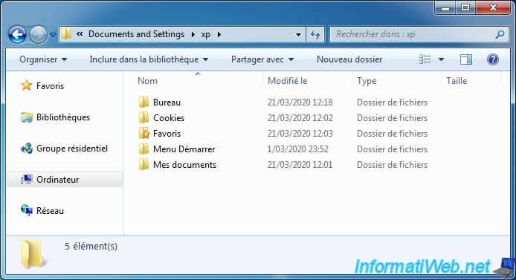Click the Groupe résidentiel icon
This screenshot has height=280, width=516.
pos(26,149)
